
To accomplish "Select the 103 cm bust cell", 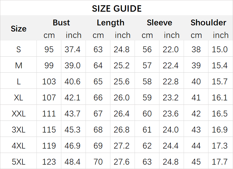I will point(49,81).
